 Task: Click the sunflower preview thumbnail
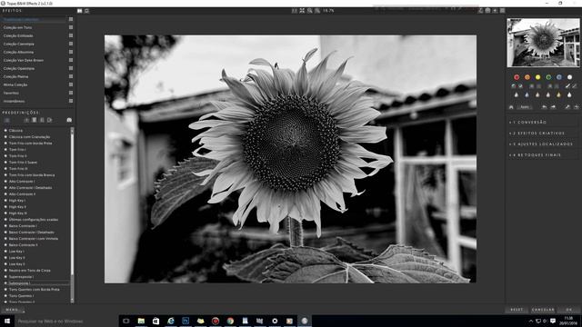543,43
